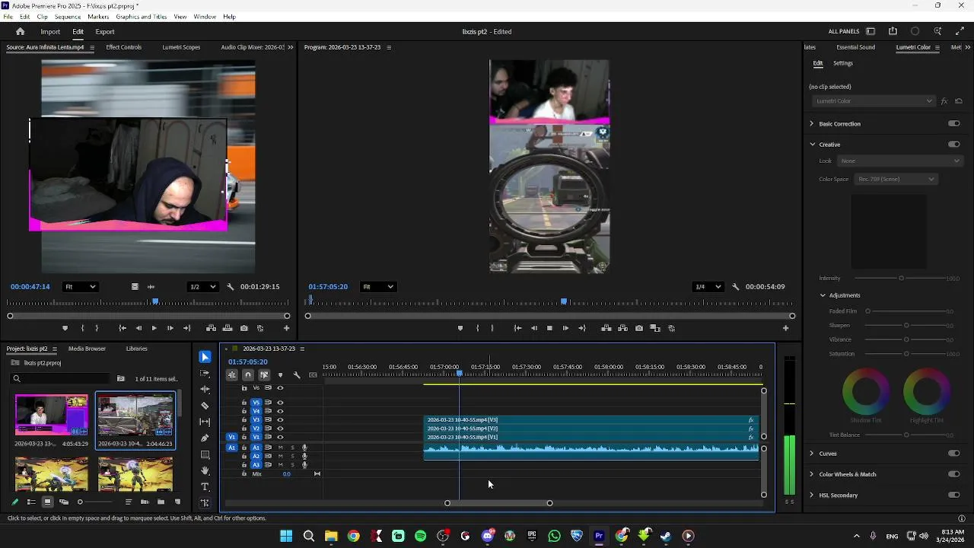Screen dimensions: 974x548
Task: Select the Pen tool
Action: pos(205,438)
